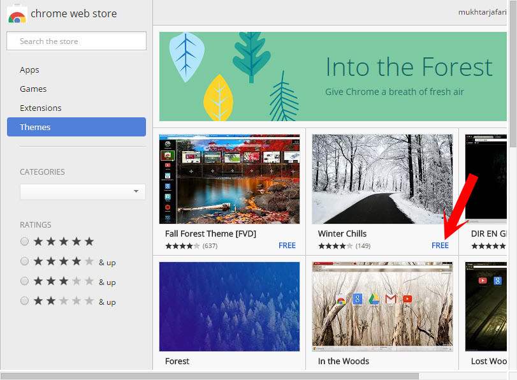The width and height of the screenshot is (517, 380).
Task: Click the Winter Chills star rating
Action: tap(335, 245)
